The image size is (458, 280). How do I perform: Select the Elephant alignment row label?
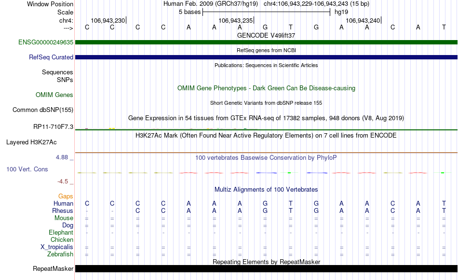tap(61, 233)
